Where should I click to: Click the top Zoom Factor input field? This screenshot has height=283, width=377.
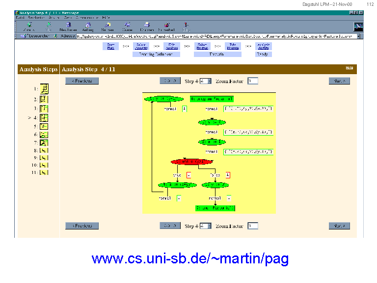point(252,81)
